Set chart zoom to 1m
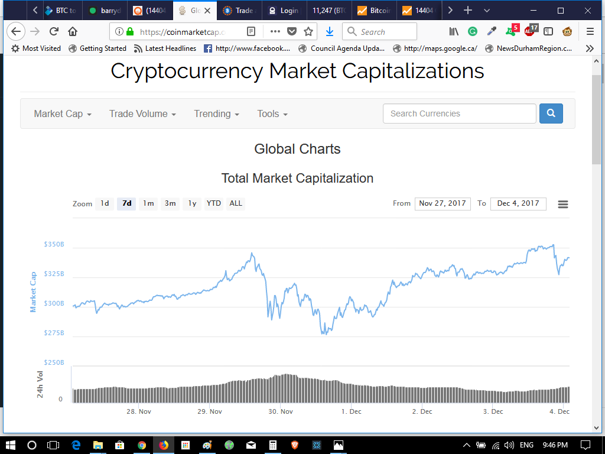 pyautogui.click(x=148, y=204)
